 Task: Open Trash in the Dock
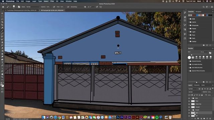point(170,117)
